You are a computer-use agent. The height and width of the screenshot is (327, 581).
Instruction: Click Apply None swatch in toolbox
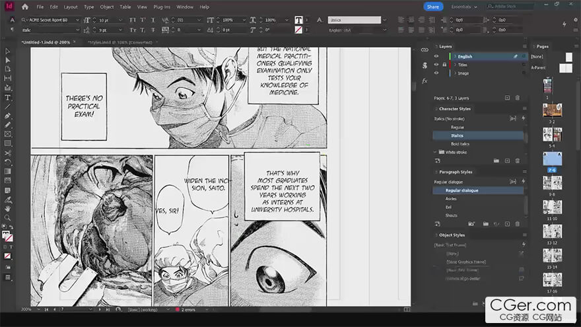7,256
